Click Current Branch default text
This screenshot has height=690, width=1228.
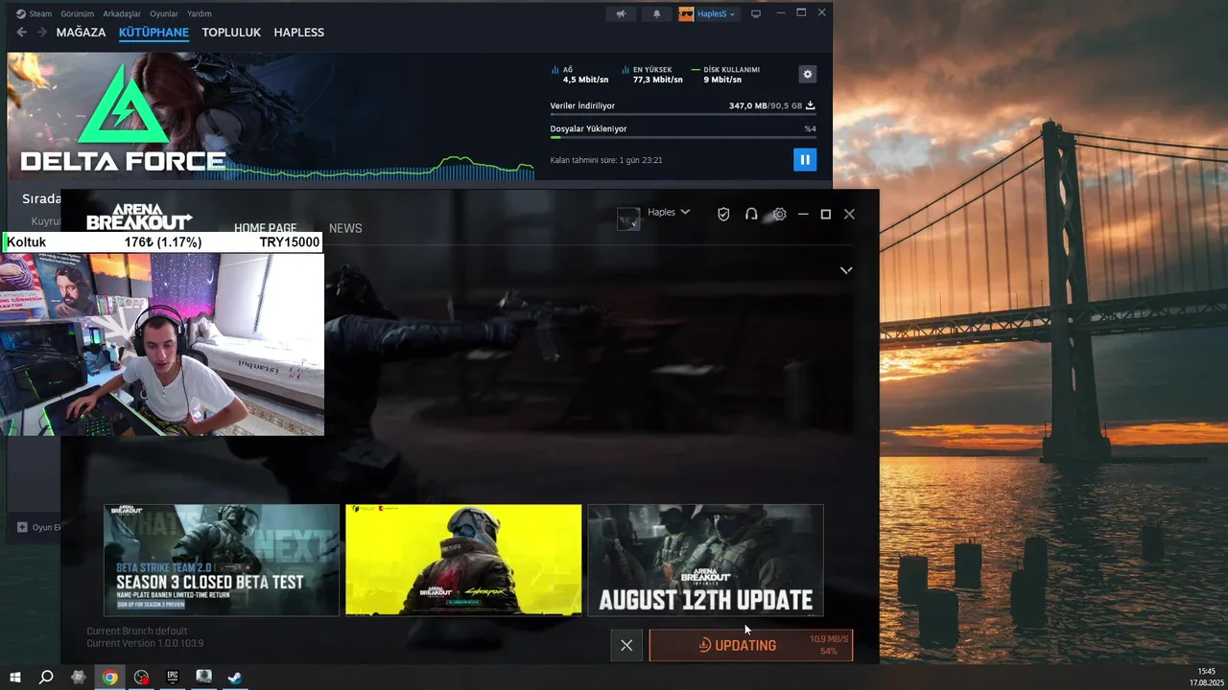pyautogui.click(x=137, y=632)
